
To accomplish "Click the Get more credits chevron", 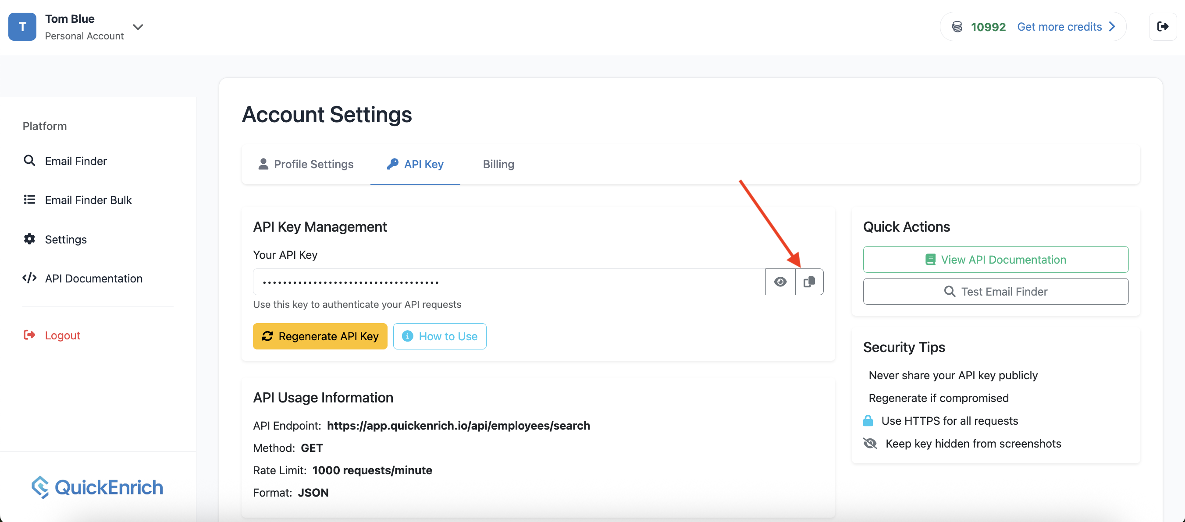I will tap(1112, 27).
